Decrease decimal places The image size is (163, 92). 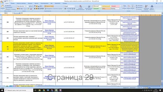[74, 9]
